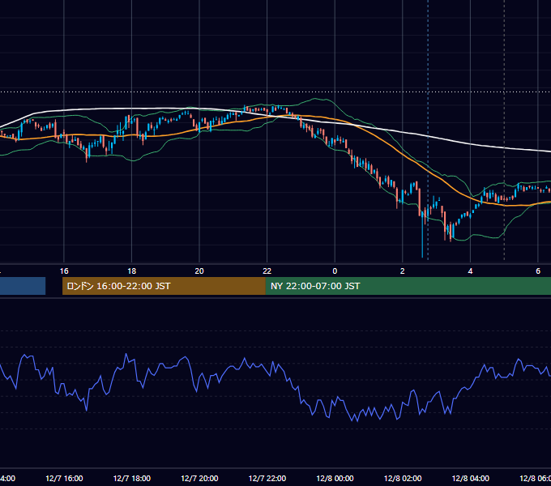Click the '20' hour label on price chart axis

click(x=199, y=271)
